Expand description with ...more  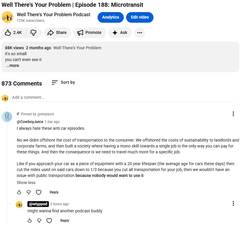click(12, 65)
